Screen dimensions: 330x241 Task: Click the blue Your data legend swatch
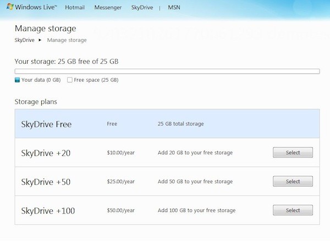coord(17,80)
